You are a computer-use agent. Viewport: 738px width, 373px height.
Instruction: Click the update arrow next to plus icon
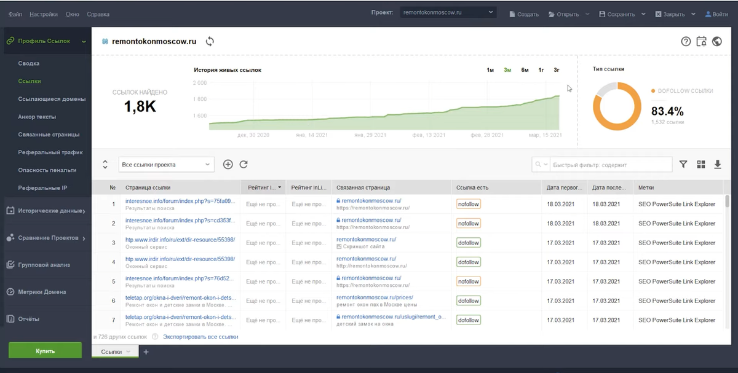pos(244,164)
